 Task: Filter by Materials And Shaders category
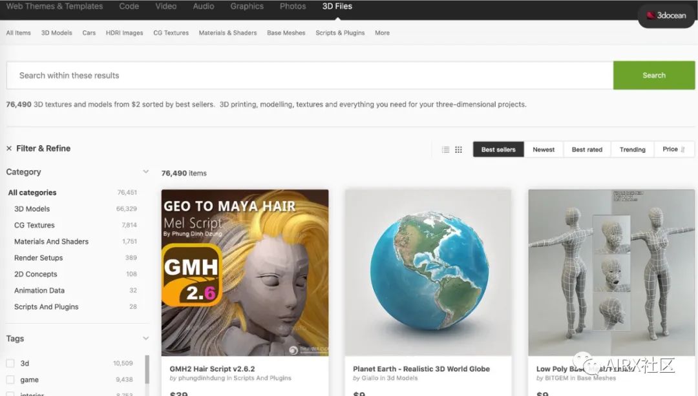coord(51,242)
